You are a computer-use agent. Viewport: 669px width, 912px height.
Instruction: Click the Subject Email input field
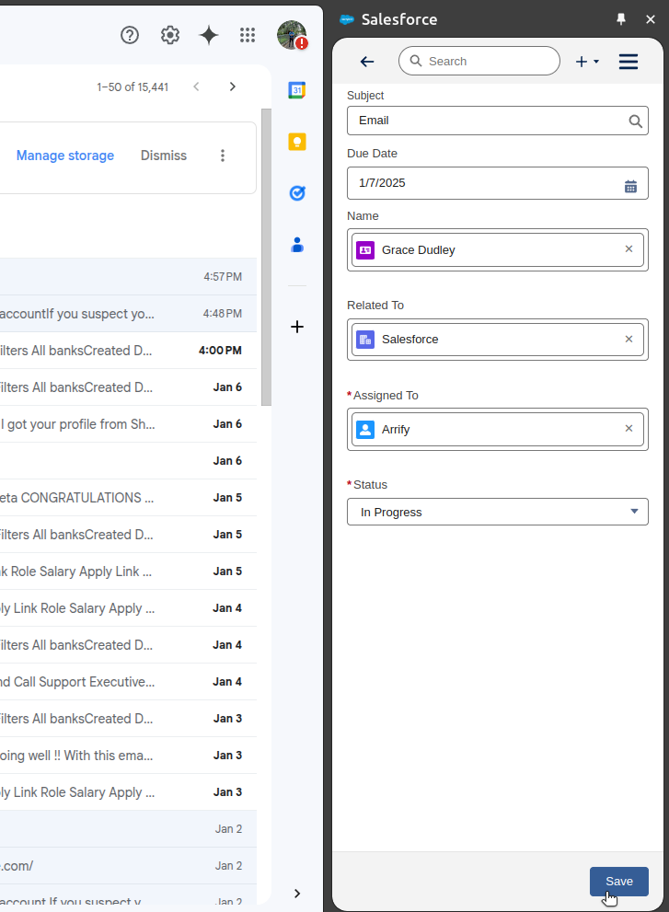click(x=498, y=121)
